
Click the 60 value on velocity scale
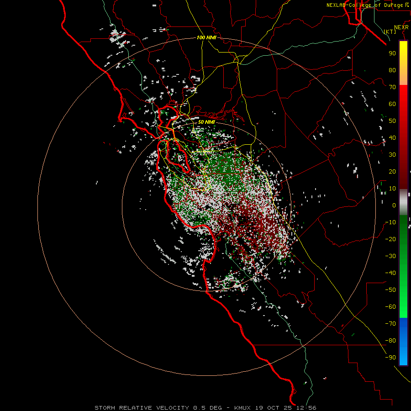pos(392,104)
